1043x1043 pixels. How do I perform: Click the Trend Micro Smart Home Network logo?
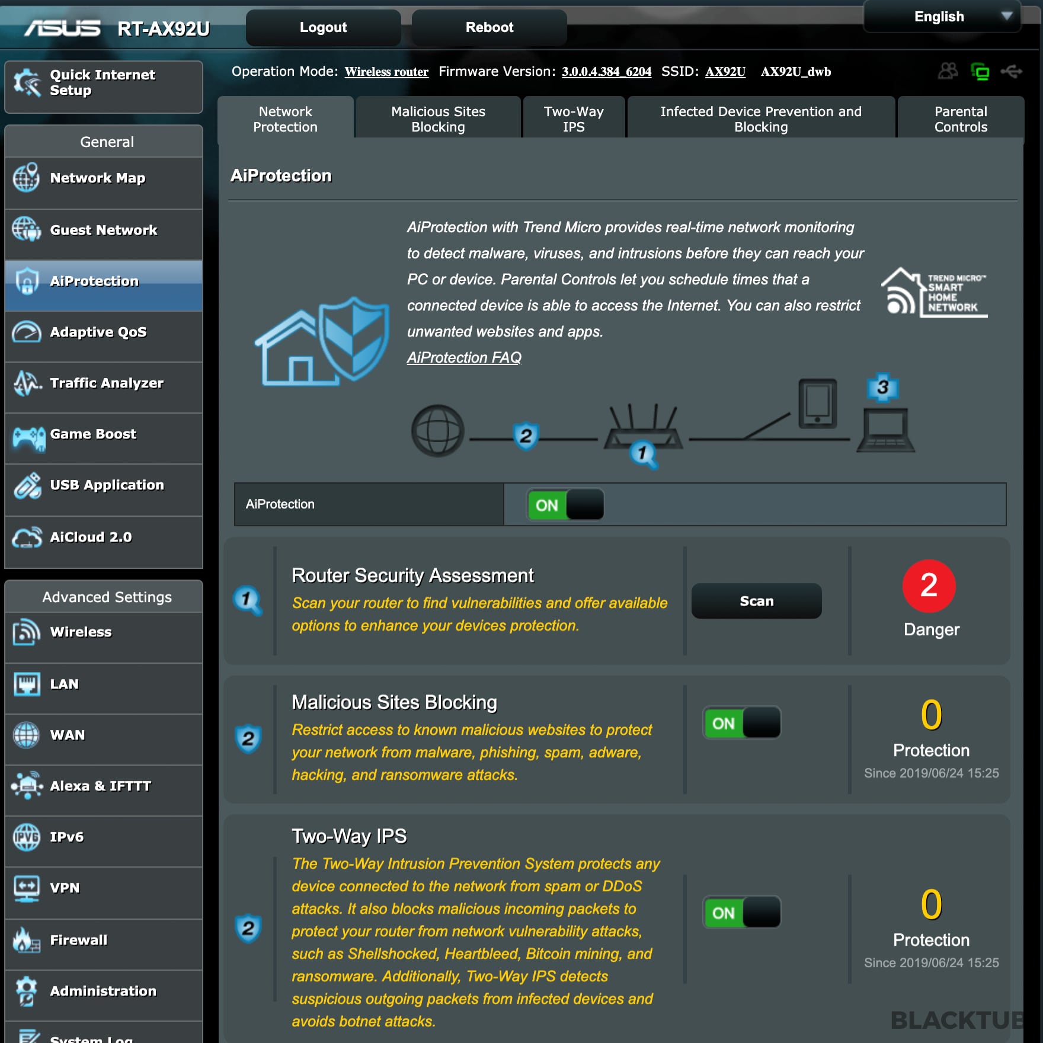[934, 292]
